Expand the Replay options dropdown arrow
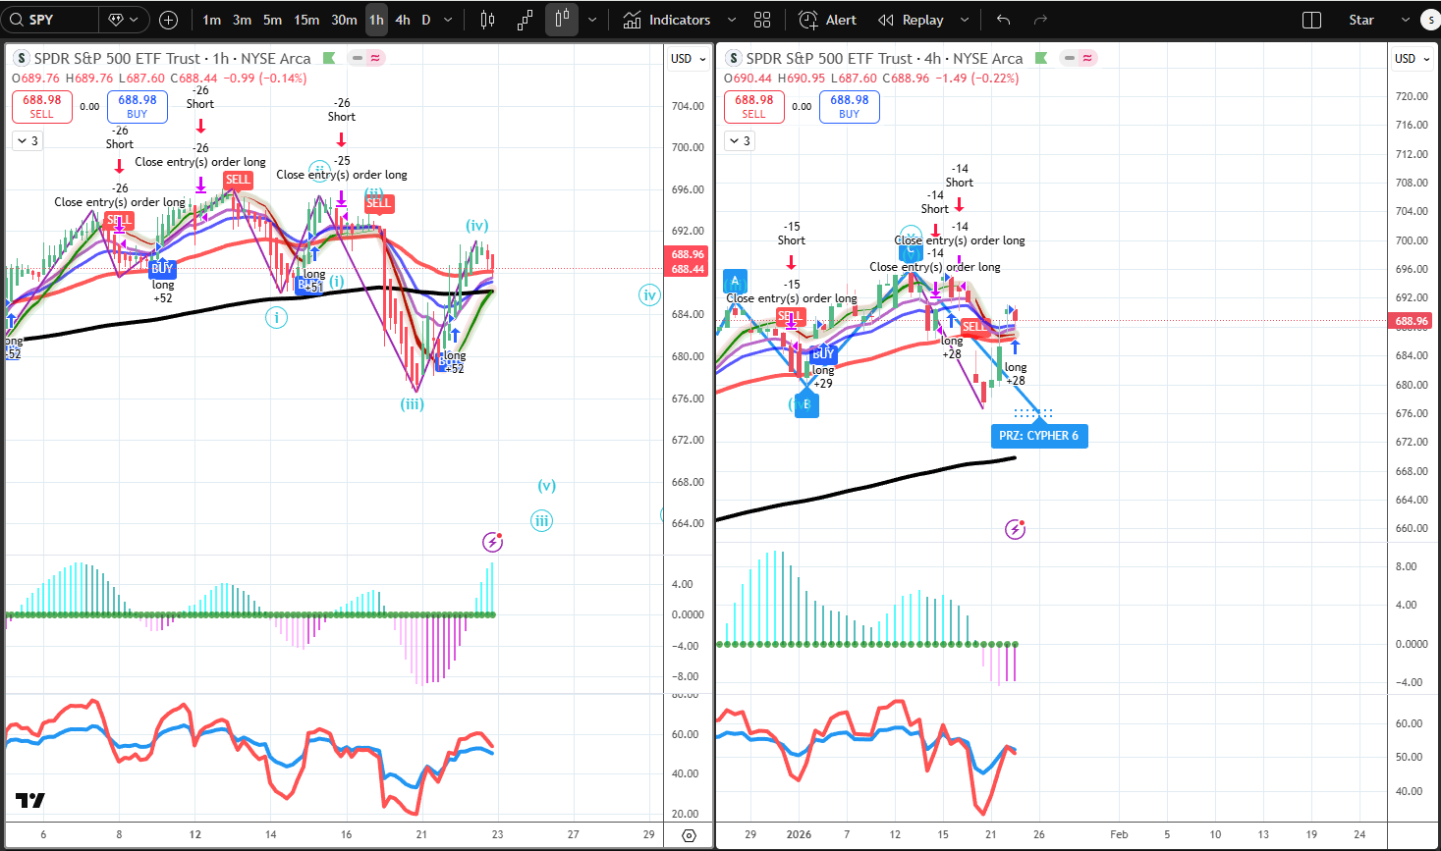Image resolution: width=1441 pixels, height=851 pixels. click(965, 20)
